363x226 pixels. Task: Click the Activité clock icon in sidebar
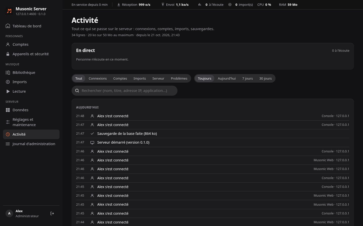(8, 134)
